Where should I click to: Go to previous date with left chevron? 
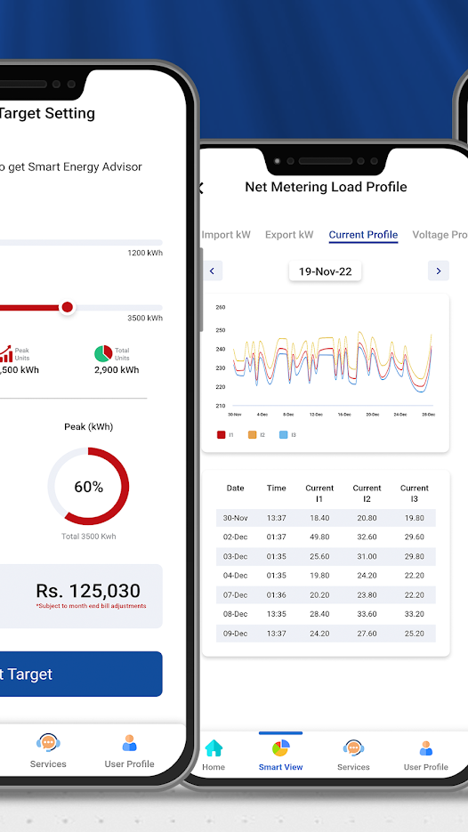click(x=213, y=271)
